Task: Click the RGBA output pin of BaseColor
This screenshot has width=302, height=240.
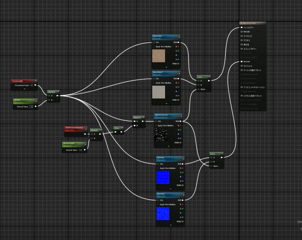Action: 178,64
